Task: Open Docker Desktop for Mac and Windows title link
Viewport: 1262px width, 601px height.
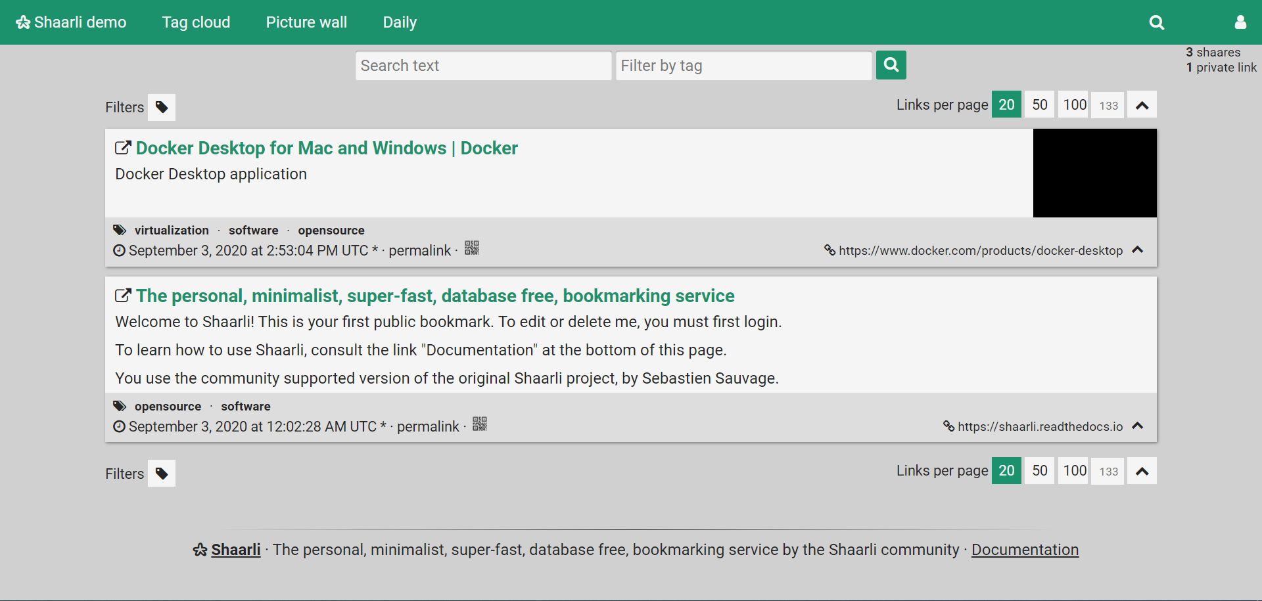Action: tap(327, 148)
